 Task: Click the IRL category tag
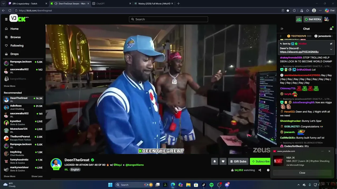point(66,170)
